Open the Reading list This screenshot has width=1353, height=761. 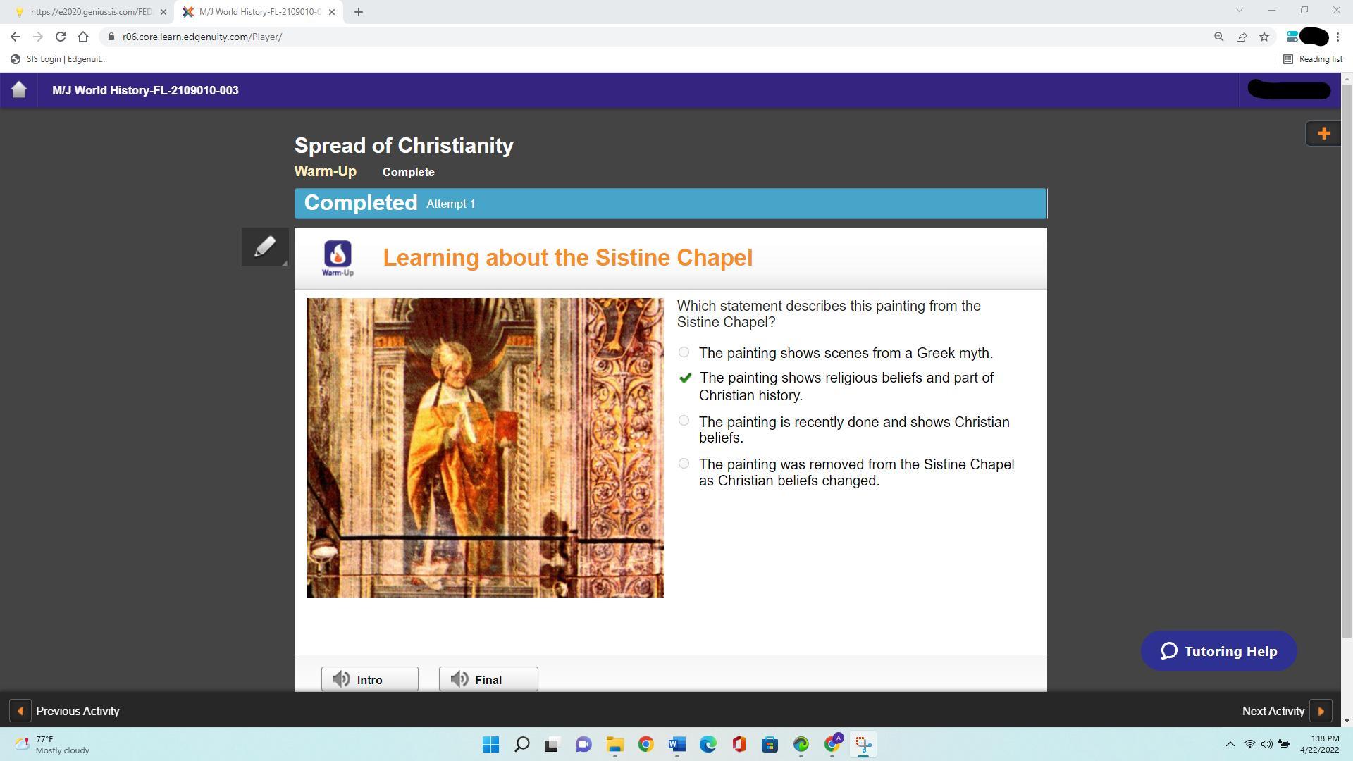click(1313, 59)
